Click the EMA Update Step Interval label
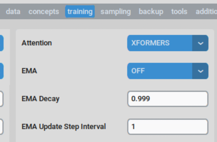The width and height of the screenshot is (217, 142). [x=64, y=127]
